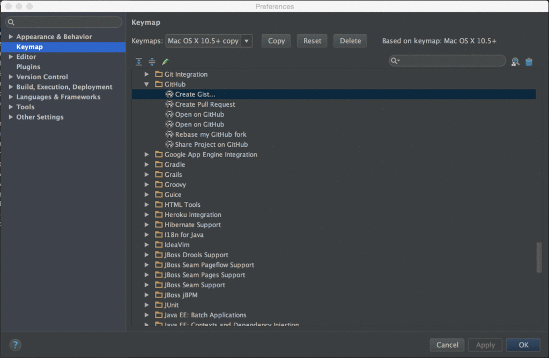Viewport: 549px width, 358px height.
Task: Select the Create Gist... action
Action: 333,94
